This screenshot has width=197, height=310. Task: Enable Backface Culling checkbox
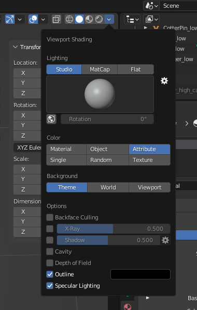pos(50,217)
